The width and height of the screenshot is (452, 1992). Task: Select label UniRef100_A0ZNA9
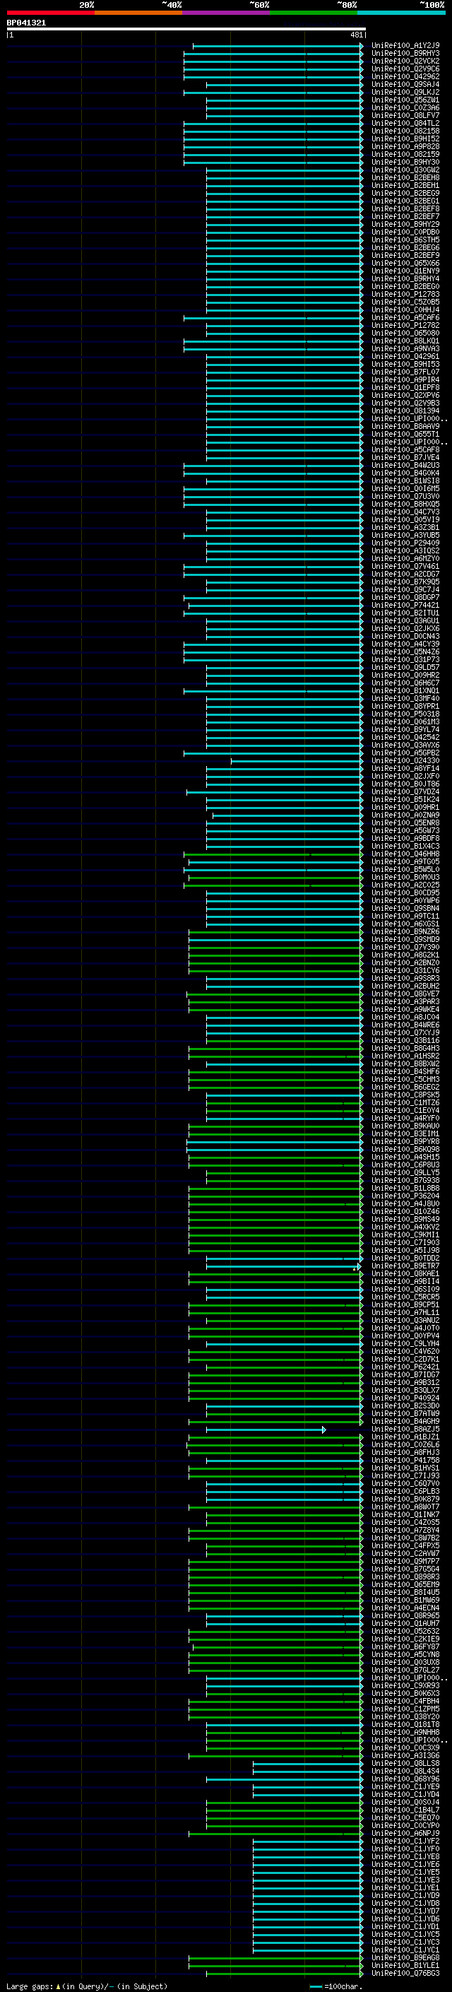(405, 815)
